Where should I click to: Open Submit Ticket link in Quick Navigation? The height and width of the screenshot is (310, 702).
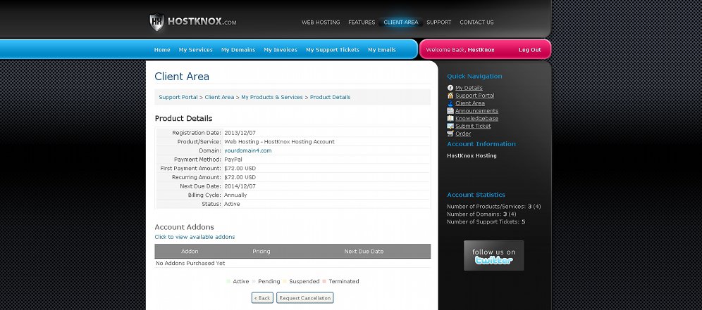(x=473, y=126)
